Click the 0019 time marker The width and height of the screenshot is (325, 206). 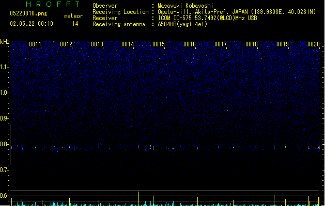283,44
